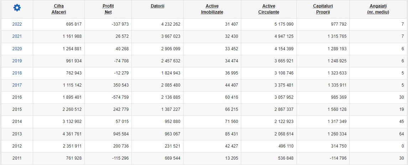Click the Active Circulante column header

(x=268, y=9)
